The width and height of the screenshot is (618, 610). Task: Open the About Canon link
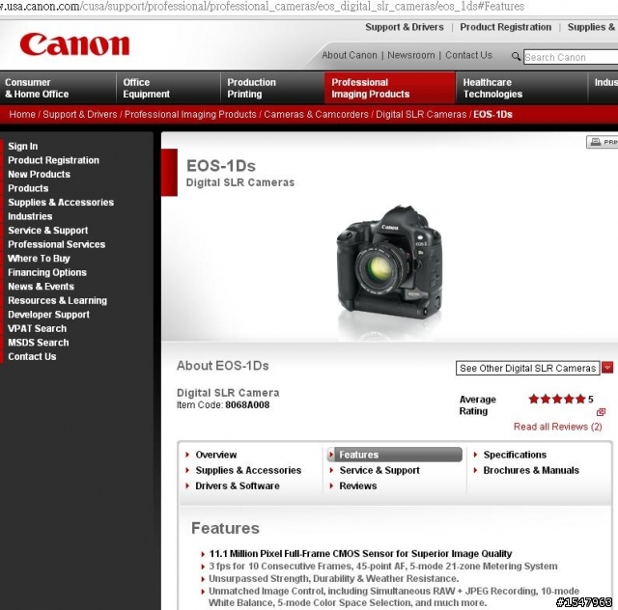(x=350, y=55)
